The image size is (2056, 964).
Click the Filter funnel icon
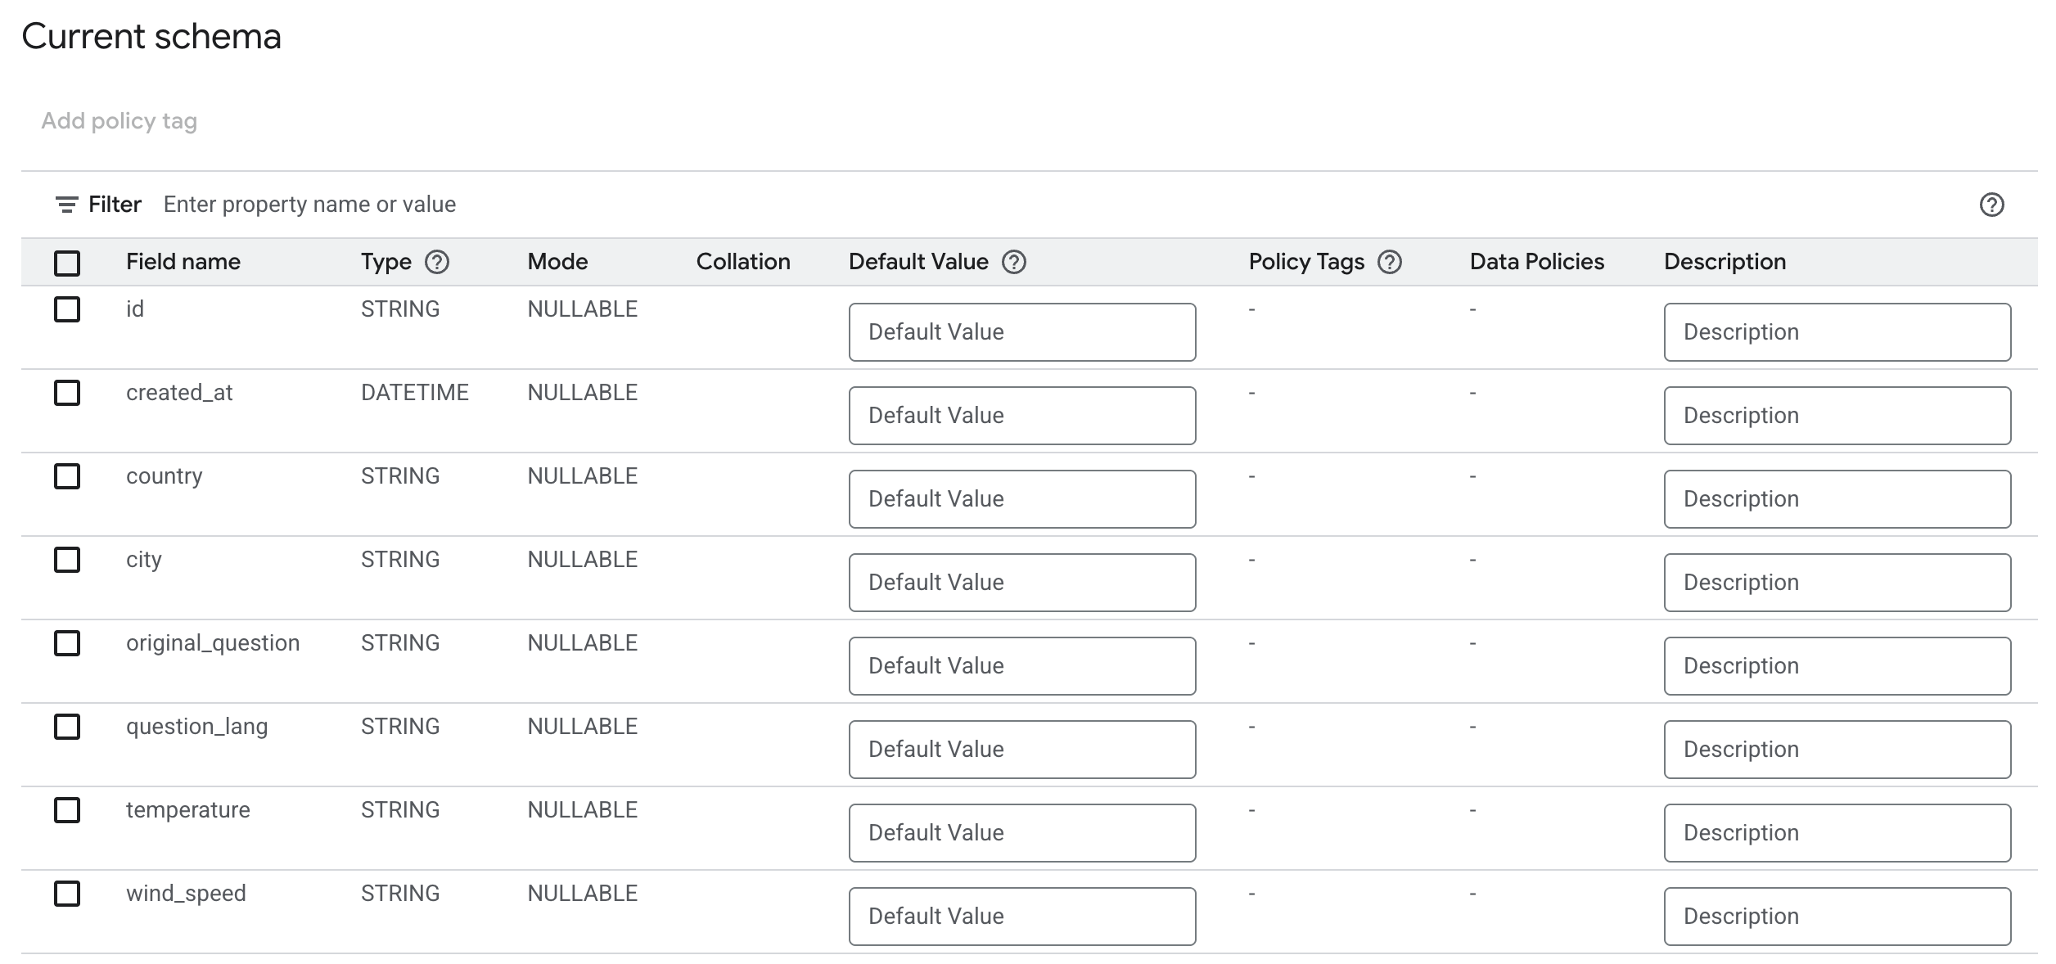(66, 204)
